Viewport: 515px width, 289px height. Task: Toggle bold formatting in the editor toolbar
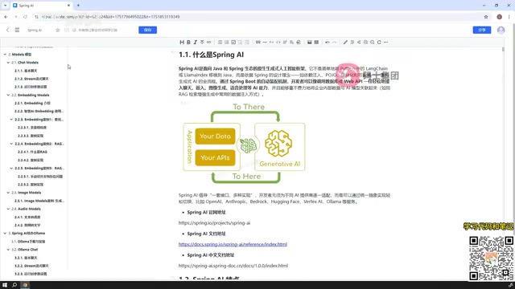click(188, 43)
